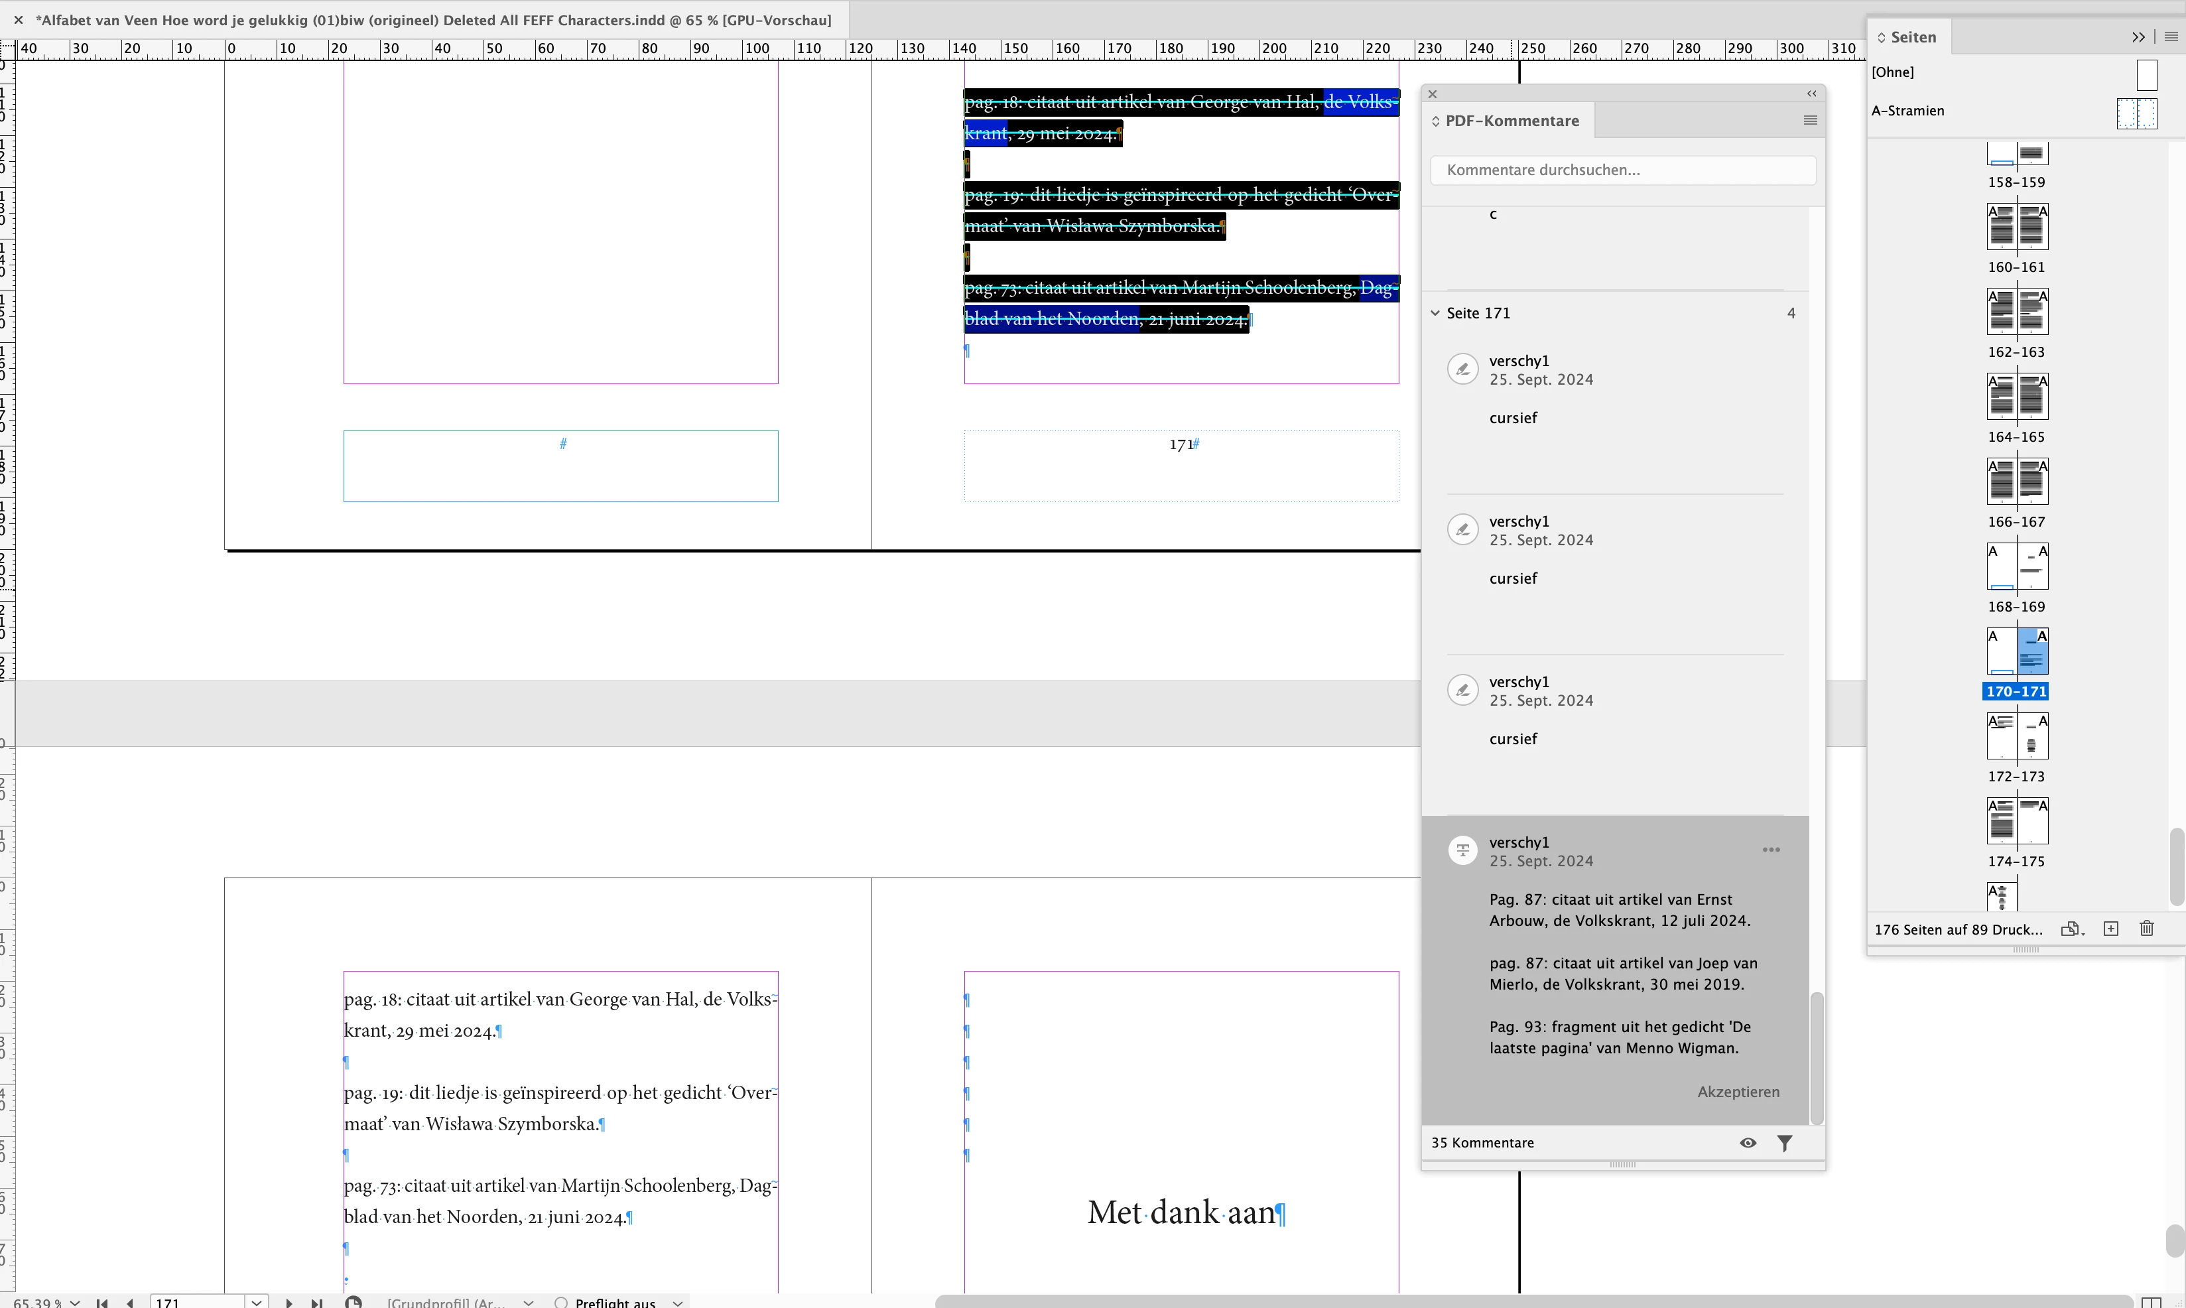Open the zoom percentage dropdown

76,1302
